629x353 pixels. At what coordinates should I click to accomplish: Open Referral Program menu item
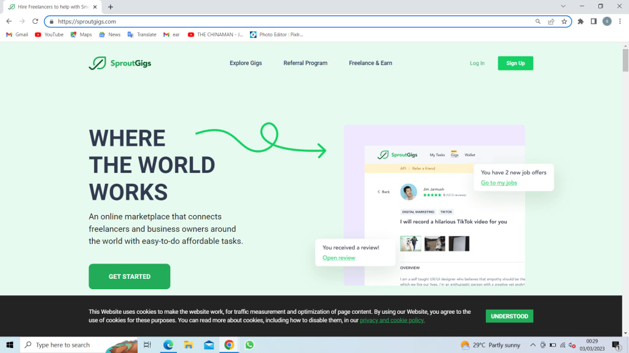point(305,63)
